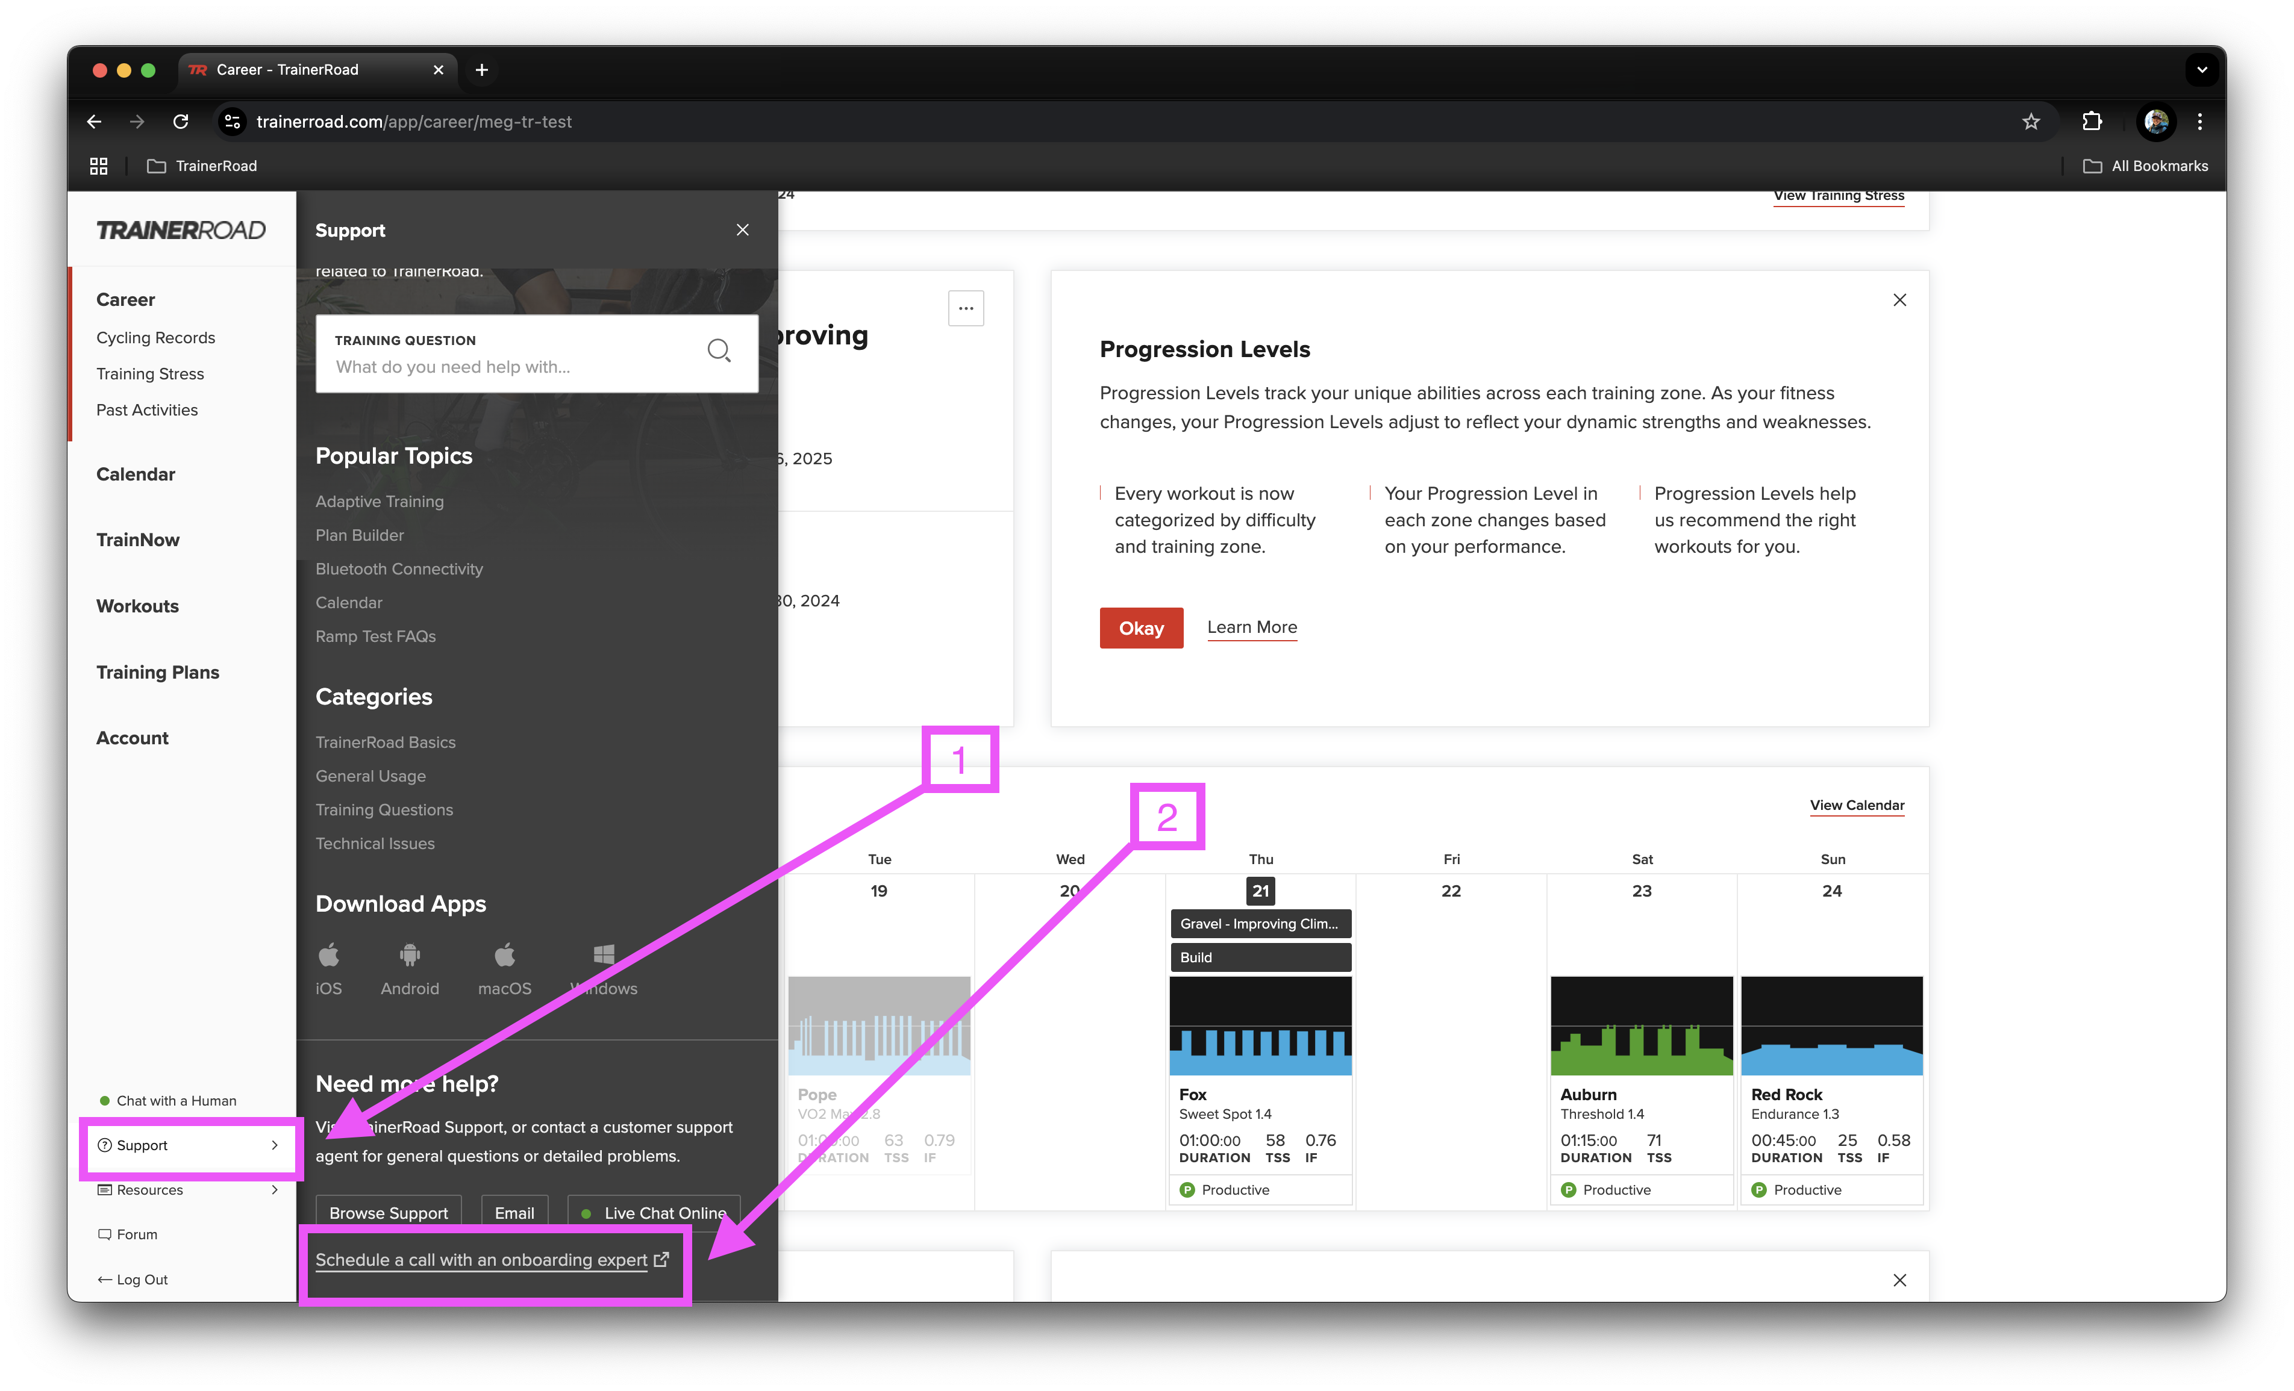Click the red Okay button
Image resolution: width=2294 pixels, height=1391 pixels.
click(x=1140, y=628)
